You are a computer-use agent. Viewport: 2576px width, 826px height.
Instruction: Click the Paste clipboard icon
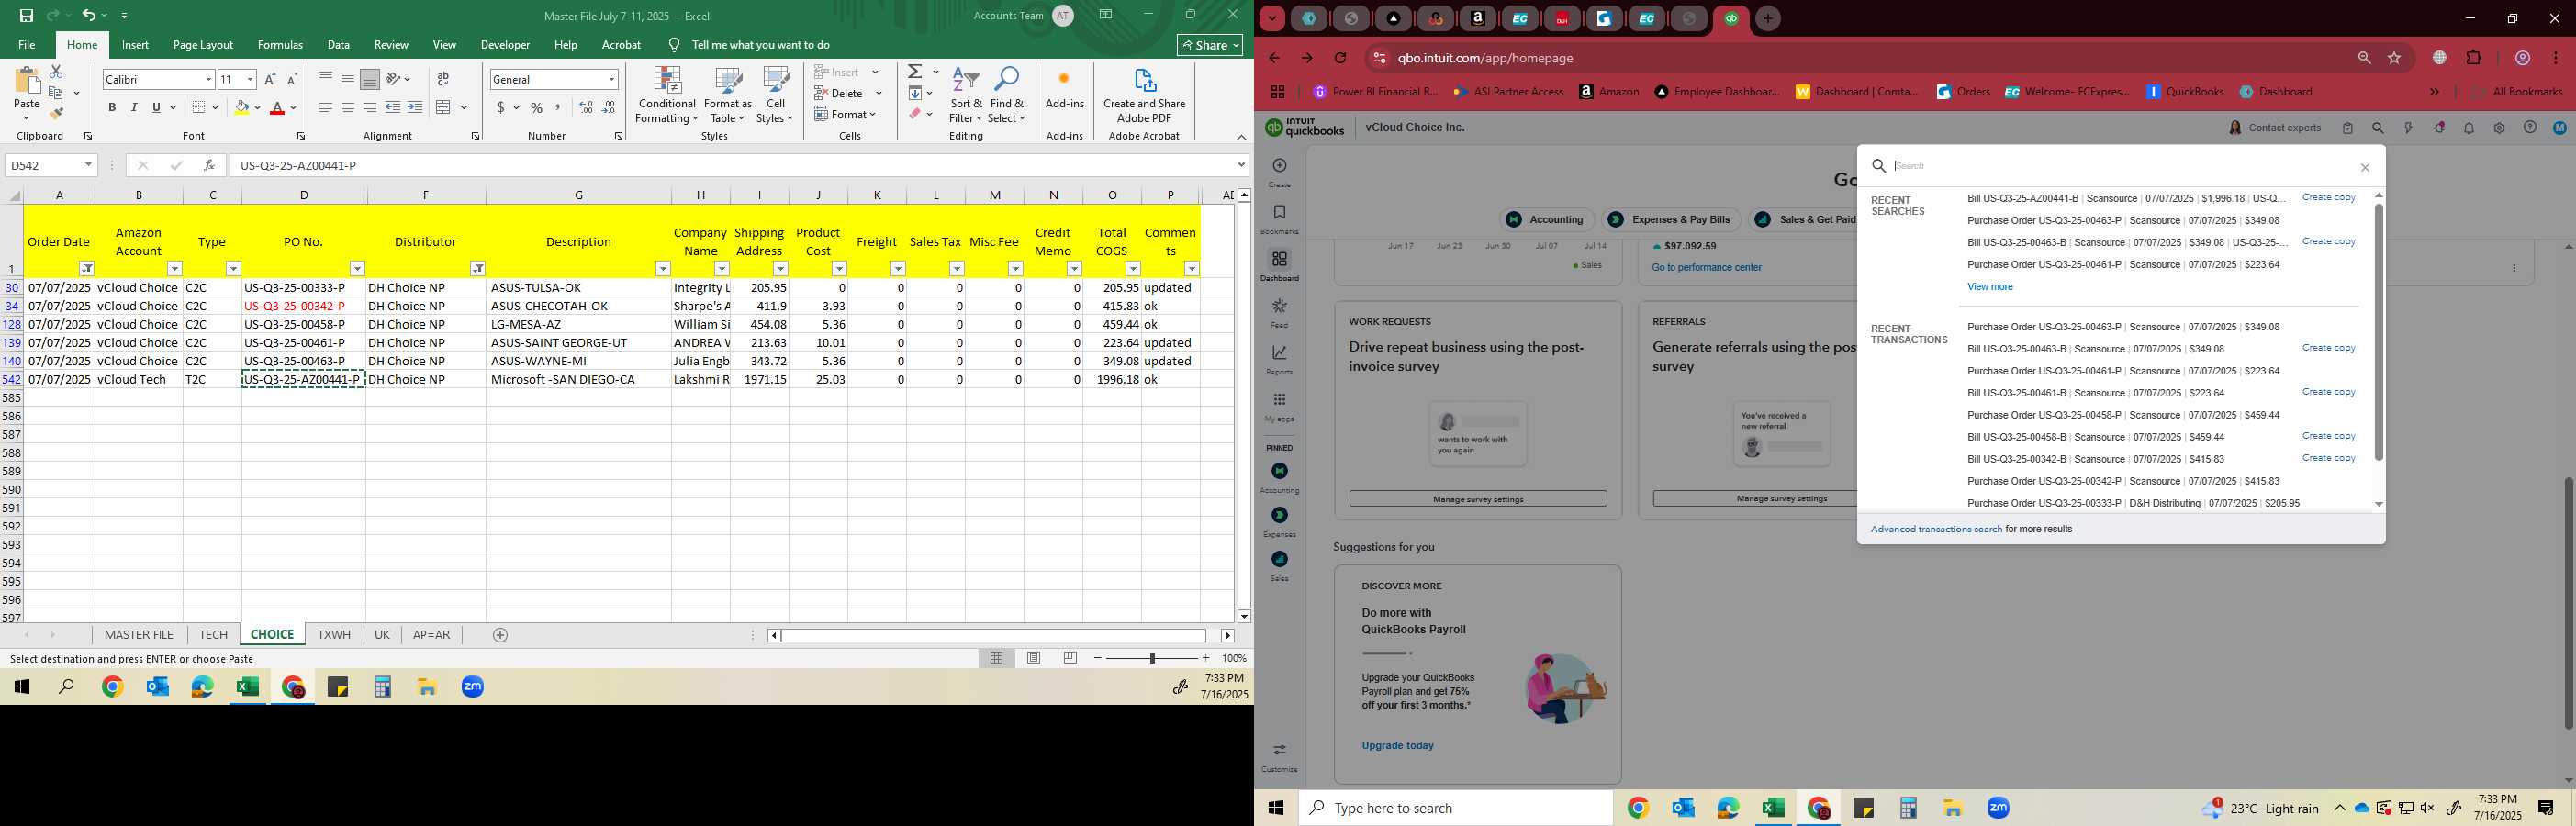click(27, 81)
